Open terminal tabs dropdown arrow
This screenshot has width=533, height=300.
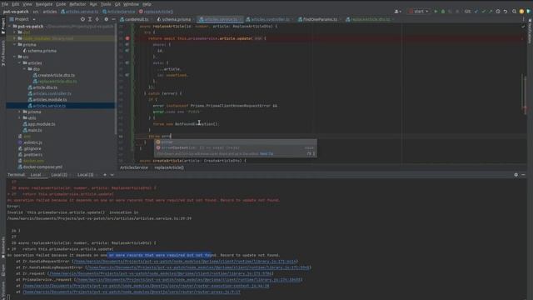(112, 175)
